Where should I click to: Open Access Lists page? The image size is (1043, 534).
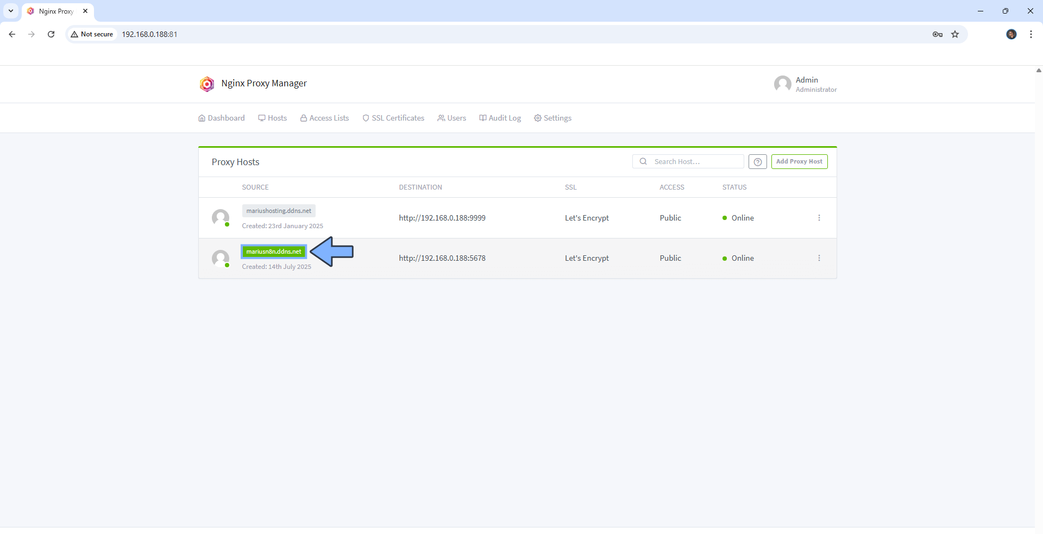325,118
